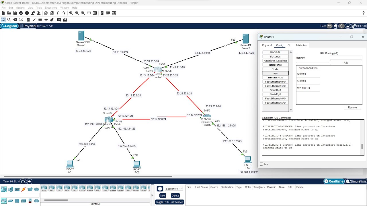Open the Extensions menu
367x206 pixels.
click(x=51, y=8)
